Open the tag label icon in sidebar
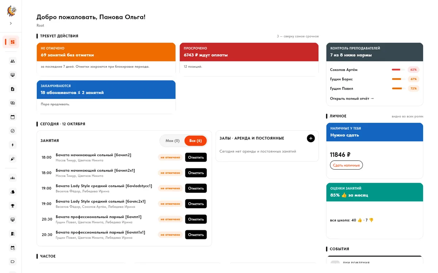The height and width of the screenshot is (273, 438). coord(12,261)
